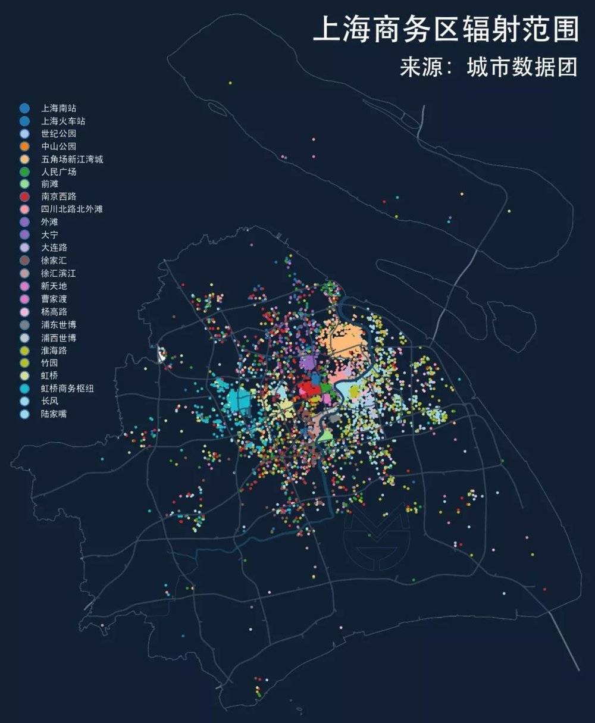This screenshot has width=595, height=723.
Task: Select the 浦西世博 legend label
Action: click(x=58, y=337)
